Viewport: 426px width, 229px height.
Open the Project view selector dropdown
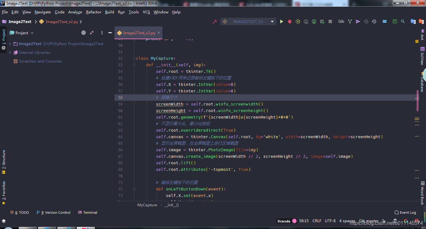pyautogui.click(x=22, y=33)
